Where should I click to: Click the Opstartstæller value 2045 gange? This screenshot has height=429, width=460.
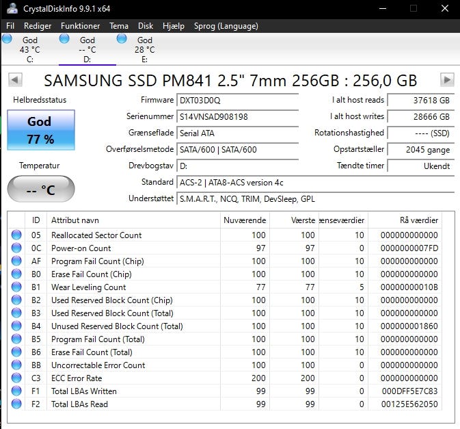tap(421, 150)
